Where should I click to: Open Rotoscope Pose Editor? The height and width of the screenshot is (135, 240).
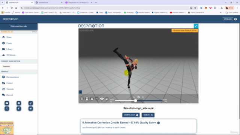click(185, 30)
